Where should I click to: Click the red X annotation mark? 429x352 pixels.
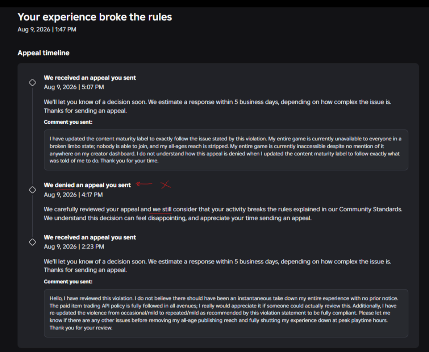point(166,185)
